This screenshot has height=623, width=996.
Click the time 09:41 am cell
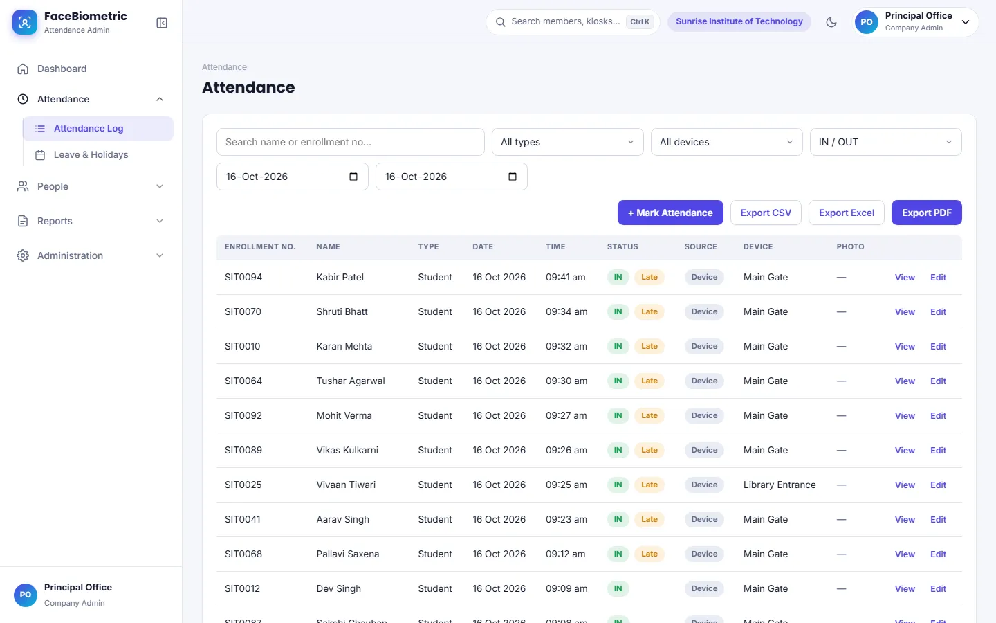click(x=566, y=277)
